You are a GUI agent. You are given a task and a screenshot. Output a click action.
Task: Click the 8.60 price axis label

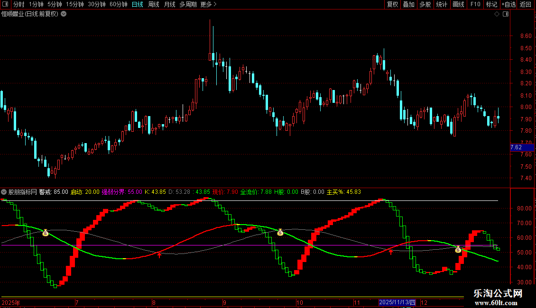click(526, 36)
